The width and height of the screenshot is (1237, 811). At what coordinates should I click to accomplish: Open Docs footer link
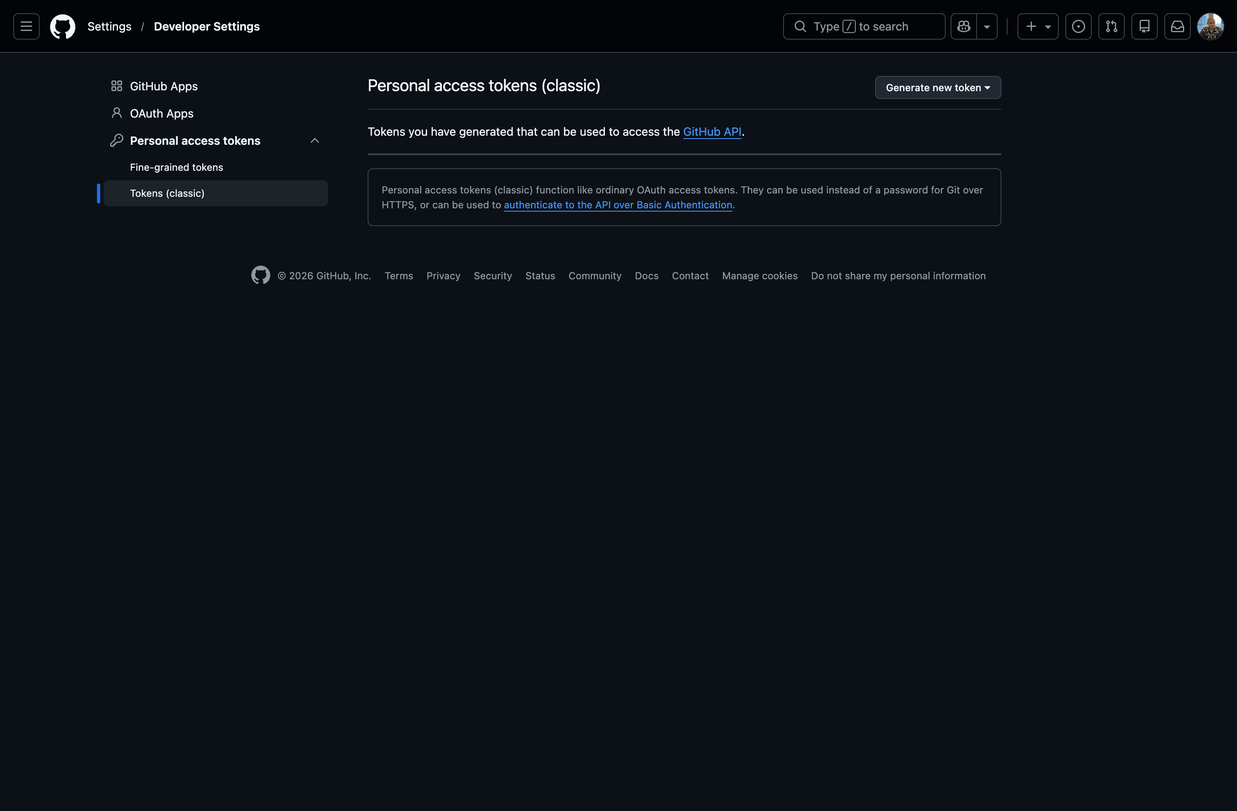[x=647, y=276]
